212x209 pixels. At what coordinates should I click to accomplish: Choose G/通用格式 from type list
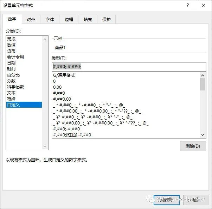(x=126, y=75)
